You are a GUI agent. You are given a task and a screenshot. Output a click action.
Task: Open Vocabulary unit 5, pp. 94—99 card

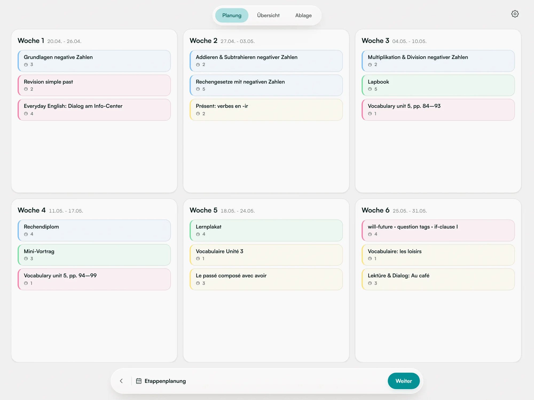tap(94, 279)
